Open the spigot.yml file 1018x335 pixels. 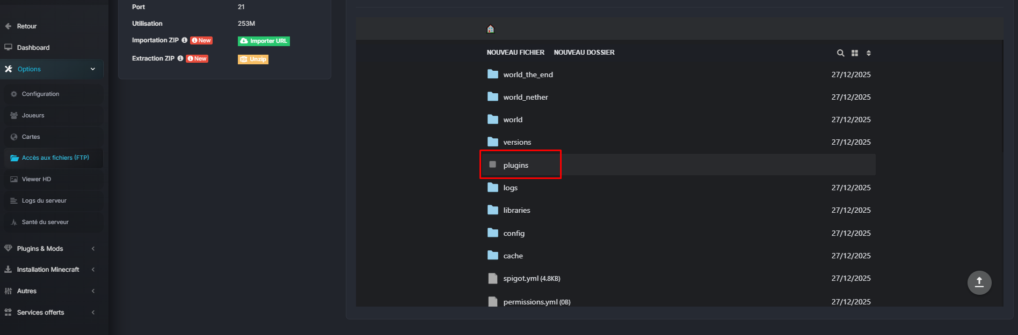[520, 278]
